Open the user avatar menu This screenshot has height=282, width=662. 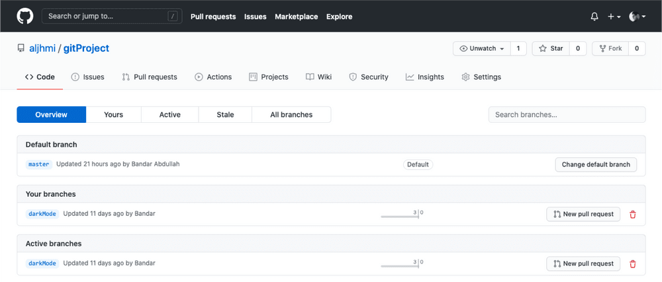tap(637, 17)
